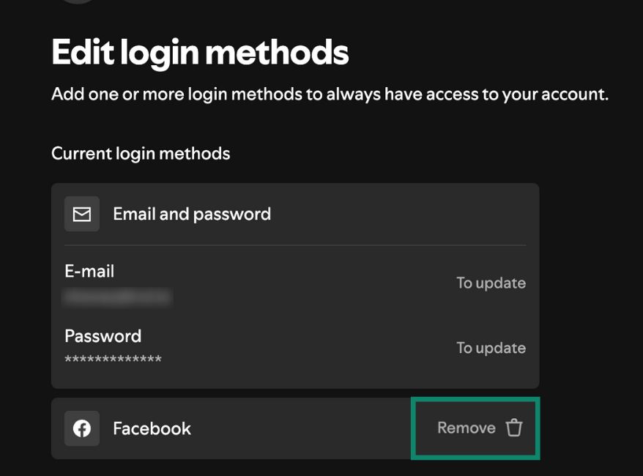Select the Email and password method header row
This screenshot has height=476, width=643.
[x=191, y=213]
